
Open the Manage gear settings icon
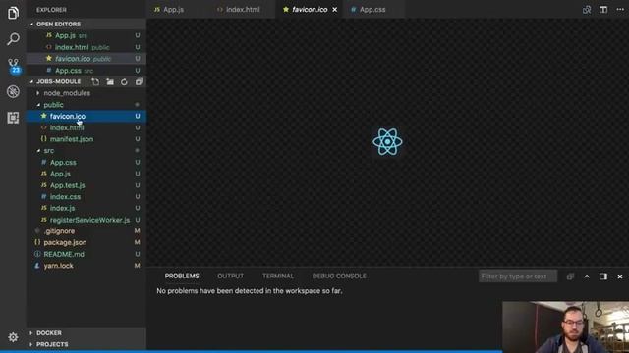coord(13,337)
